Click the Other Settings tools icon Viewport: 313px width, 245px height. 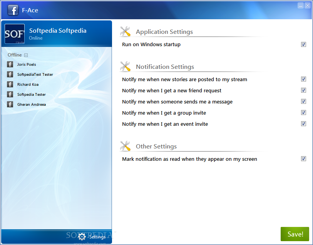(x=125, y=146)
